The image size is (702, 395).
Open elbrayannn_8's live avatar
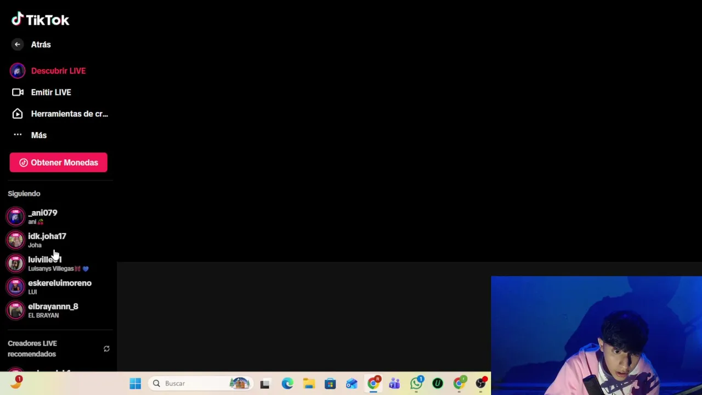pos(15,311)
